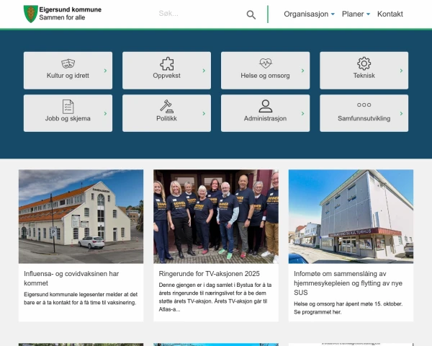The width and height of the screenshot is (432, 346).
Task: Click the Eigersund kommune coat of arms logo
Action: pos(30,14)
